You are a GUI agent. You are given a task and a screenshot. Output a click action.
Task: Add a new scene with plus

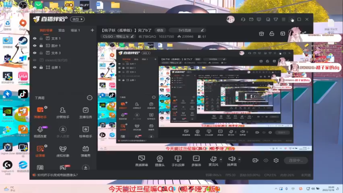point(92,30)
